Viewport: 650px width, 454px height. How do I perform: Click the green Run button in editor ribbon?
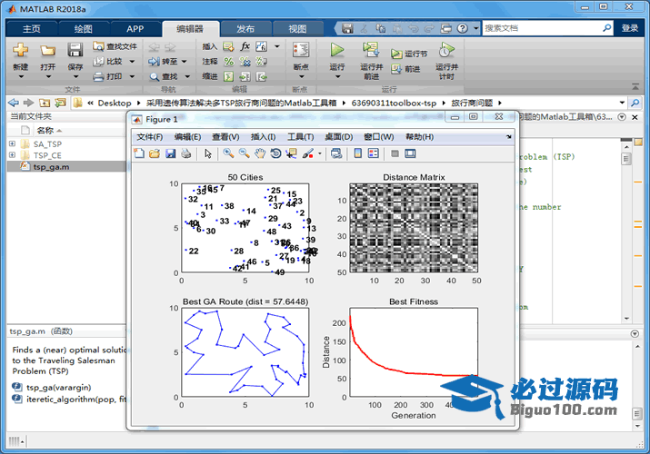coord(337,53)
